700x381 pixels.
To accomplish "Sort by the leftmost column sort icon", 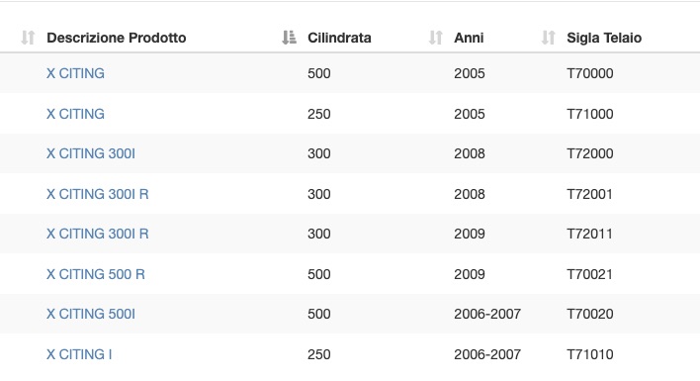I will [28, 38].
